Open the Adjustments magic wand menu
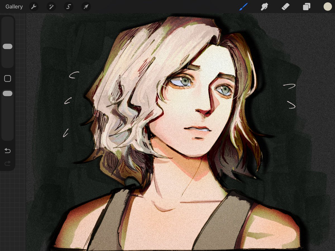 tap(51, 7)
